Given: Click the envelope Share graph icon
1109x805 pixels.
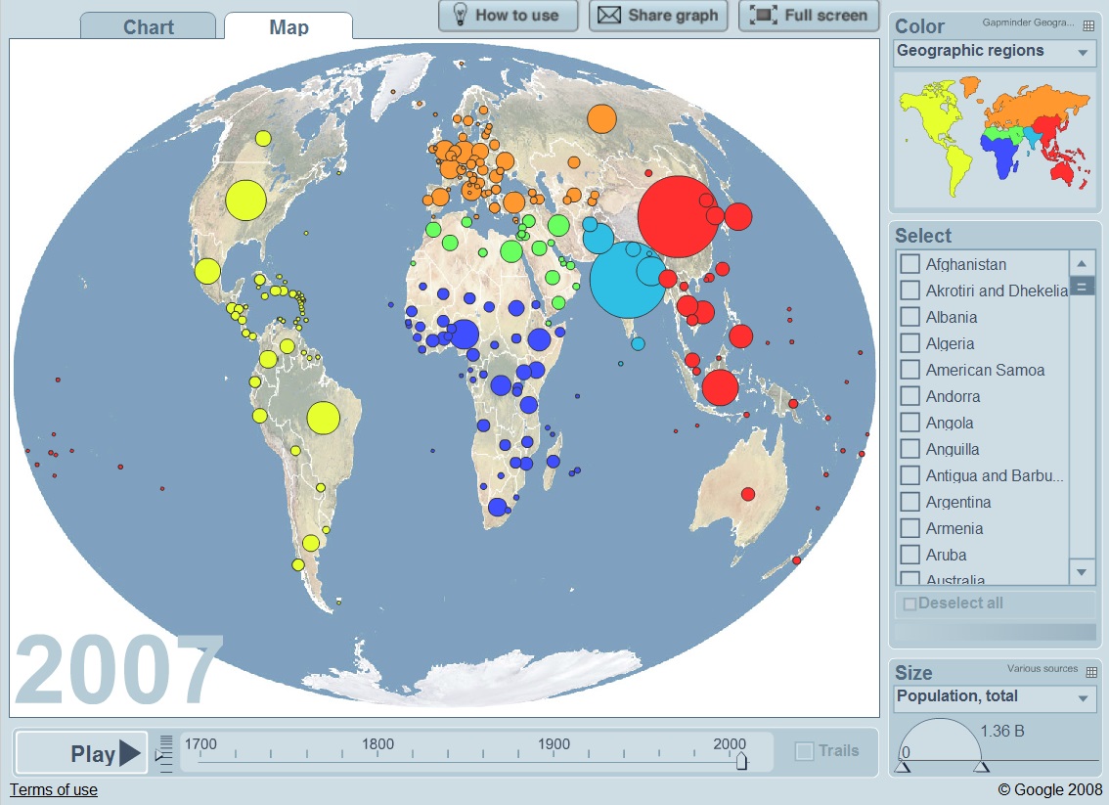Looking at the screenshot, I should [609, 16].
